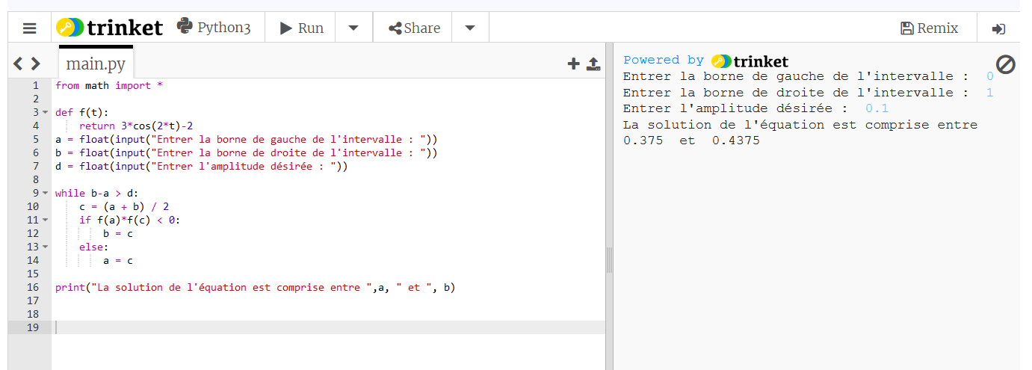This screenshot has height=370, width=1032.
Task: Collapse the def f(t) code fold
Action: coord(46,113)
